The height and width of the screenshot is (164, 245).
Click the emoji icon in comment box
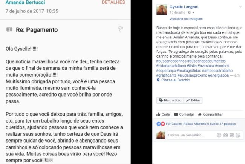coord(219,135)
